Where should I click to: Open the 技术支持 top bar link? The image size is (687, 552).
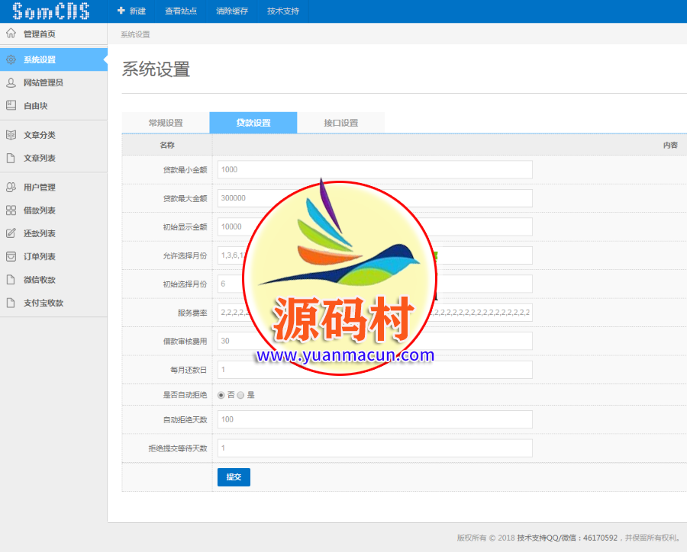tap(283, 11)
